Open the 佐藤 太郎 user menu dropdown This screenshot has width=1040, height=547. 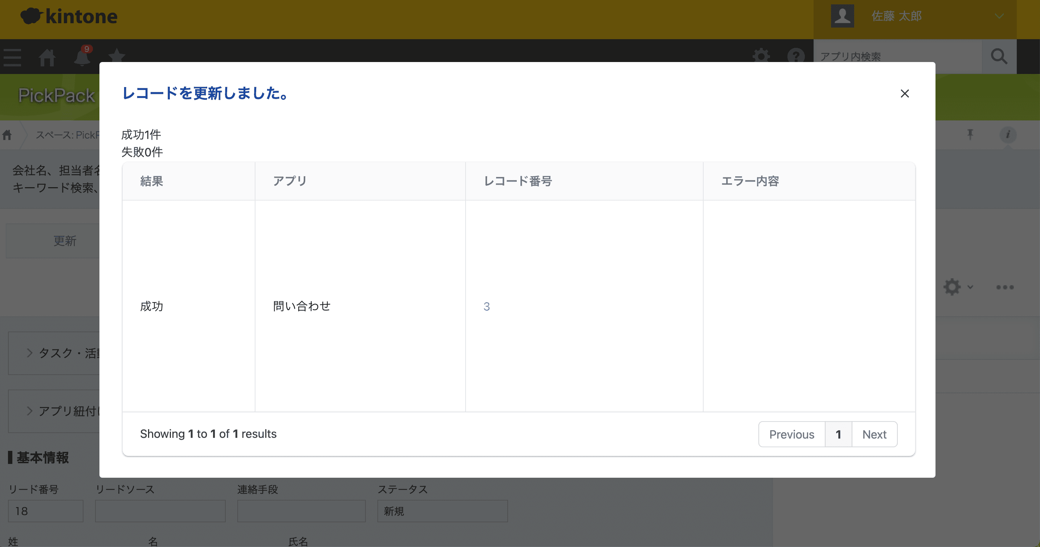(915, 16)
